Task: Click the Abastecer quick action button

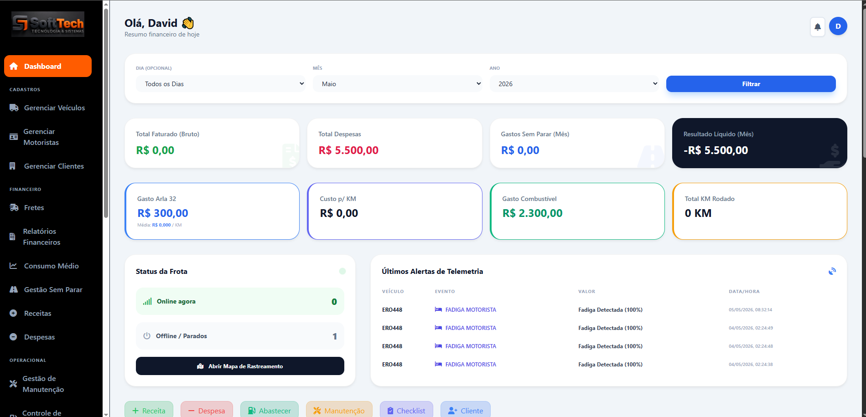Action: pos(270,411)
